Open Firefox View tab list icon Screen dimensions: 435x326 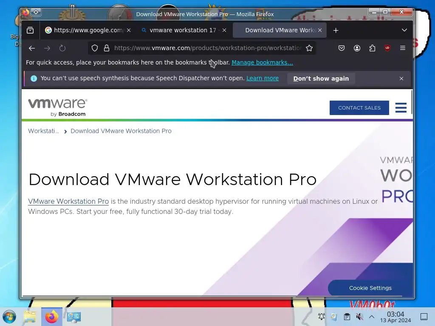(x=30, y=30)
